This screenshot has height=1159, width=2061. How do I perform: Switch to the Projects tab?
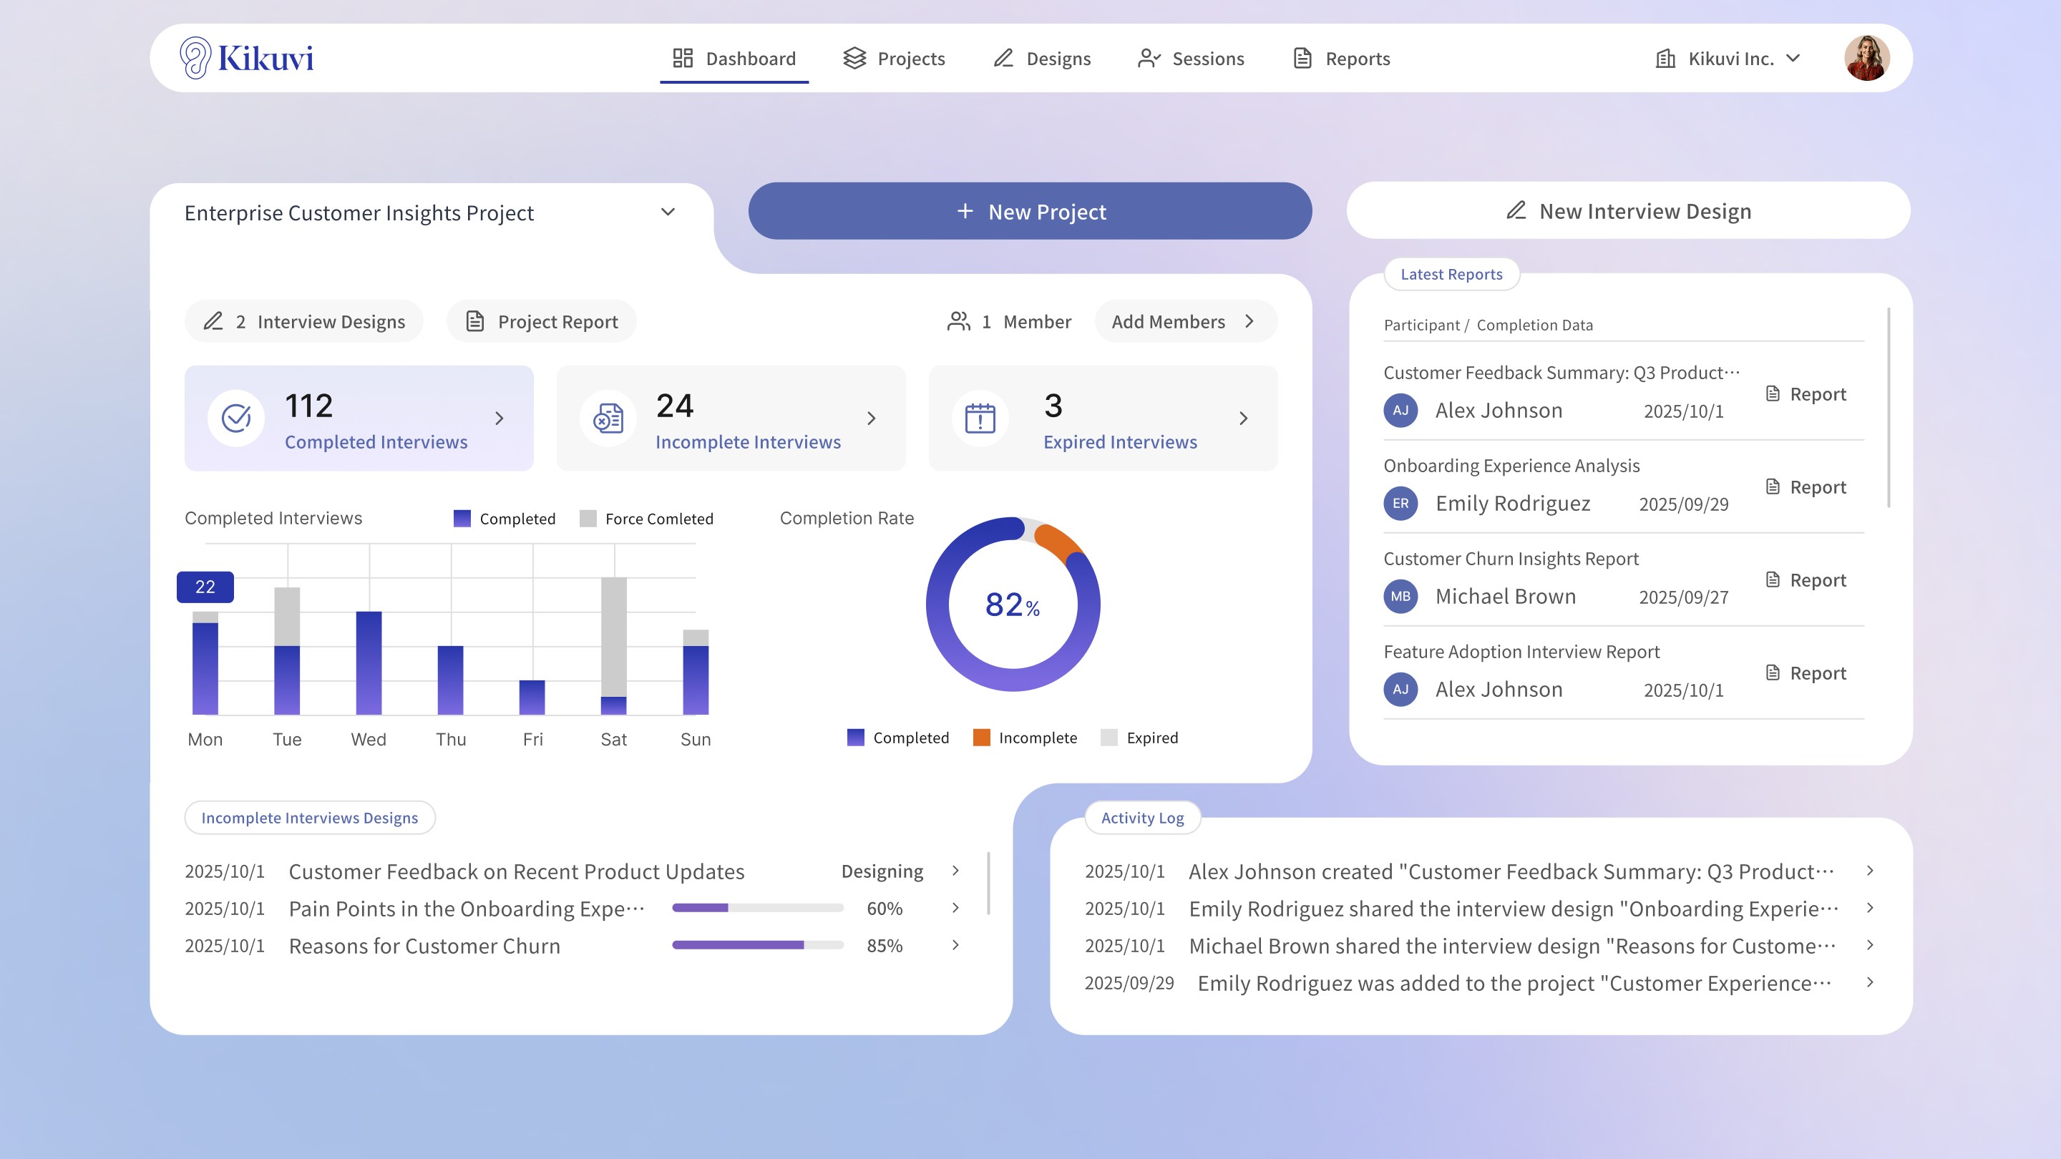[x=894, y=59]
